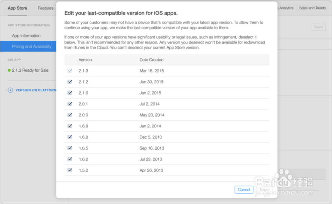
Task: Click the Date Created column header
Action: (x=152, y=60)
